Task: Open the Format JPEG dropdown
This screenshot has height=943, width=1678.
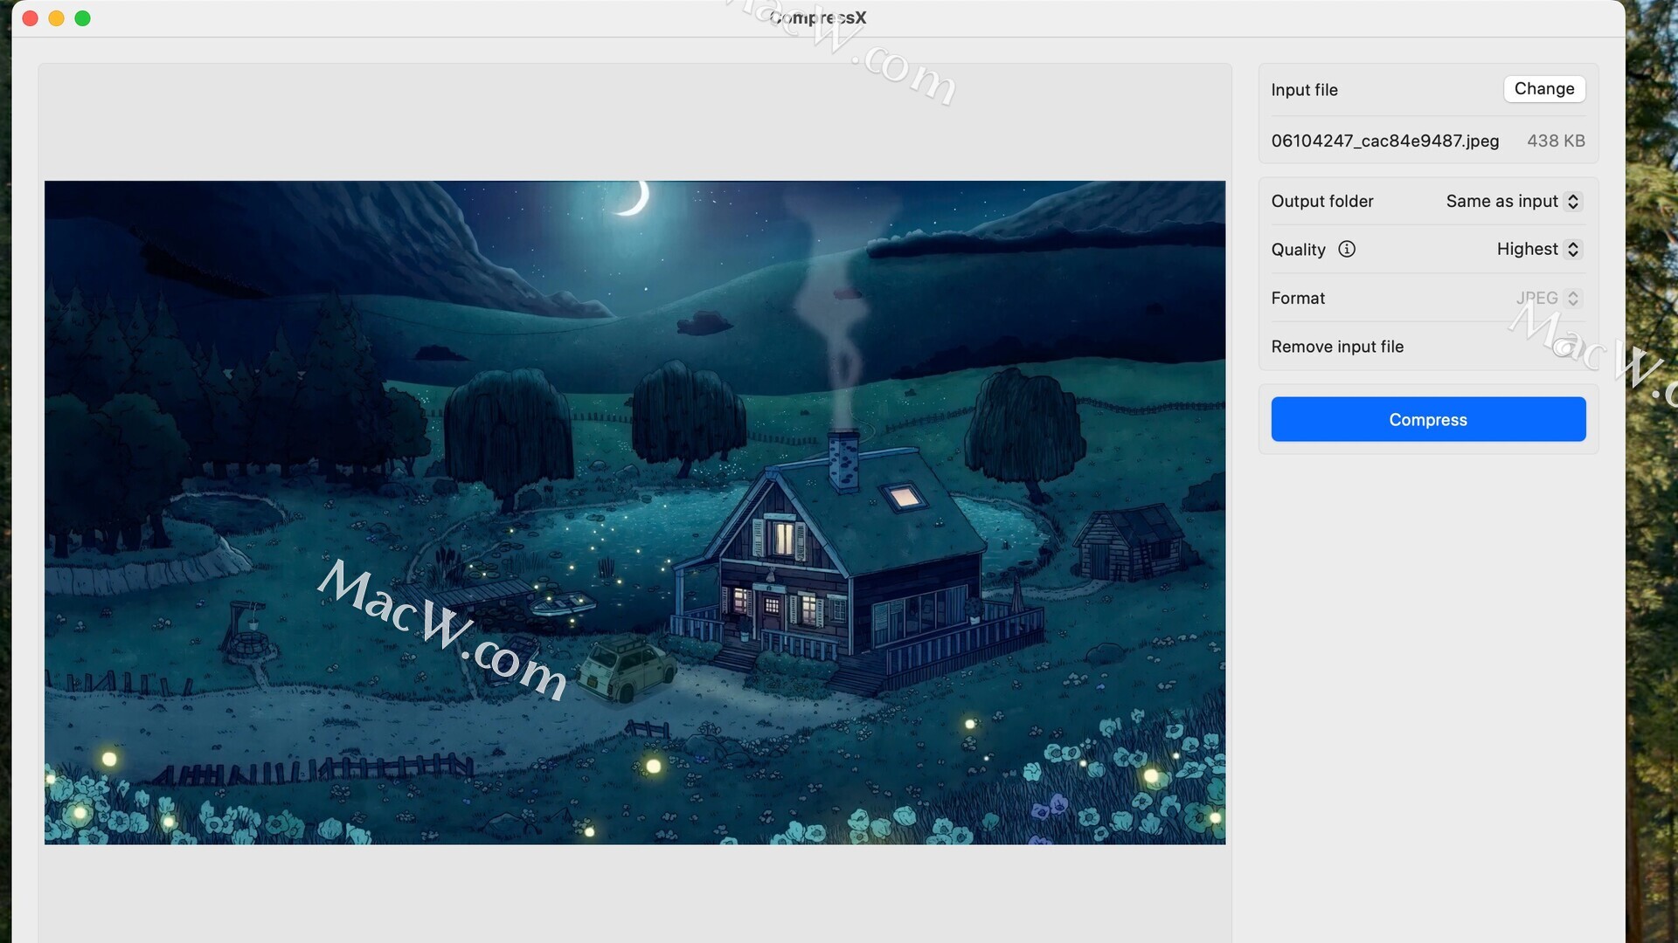Action: tap(1548, 299)
